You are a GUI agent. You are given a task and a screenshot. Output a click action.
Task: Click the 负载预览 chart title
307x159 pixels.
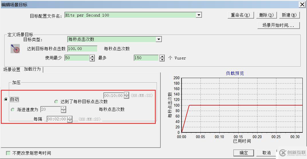(235, 73)
